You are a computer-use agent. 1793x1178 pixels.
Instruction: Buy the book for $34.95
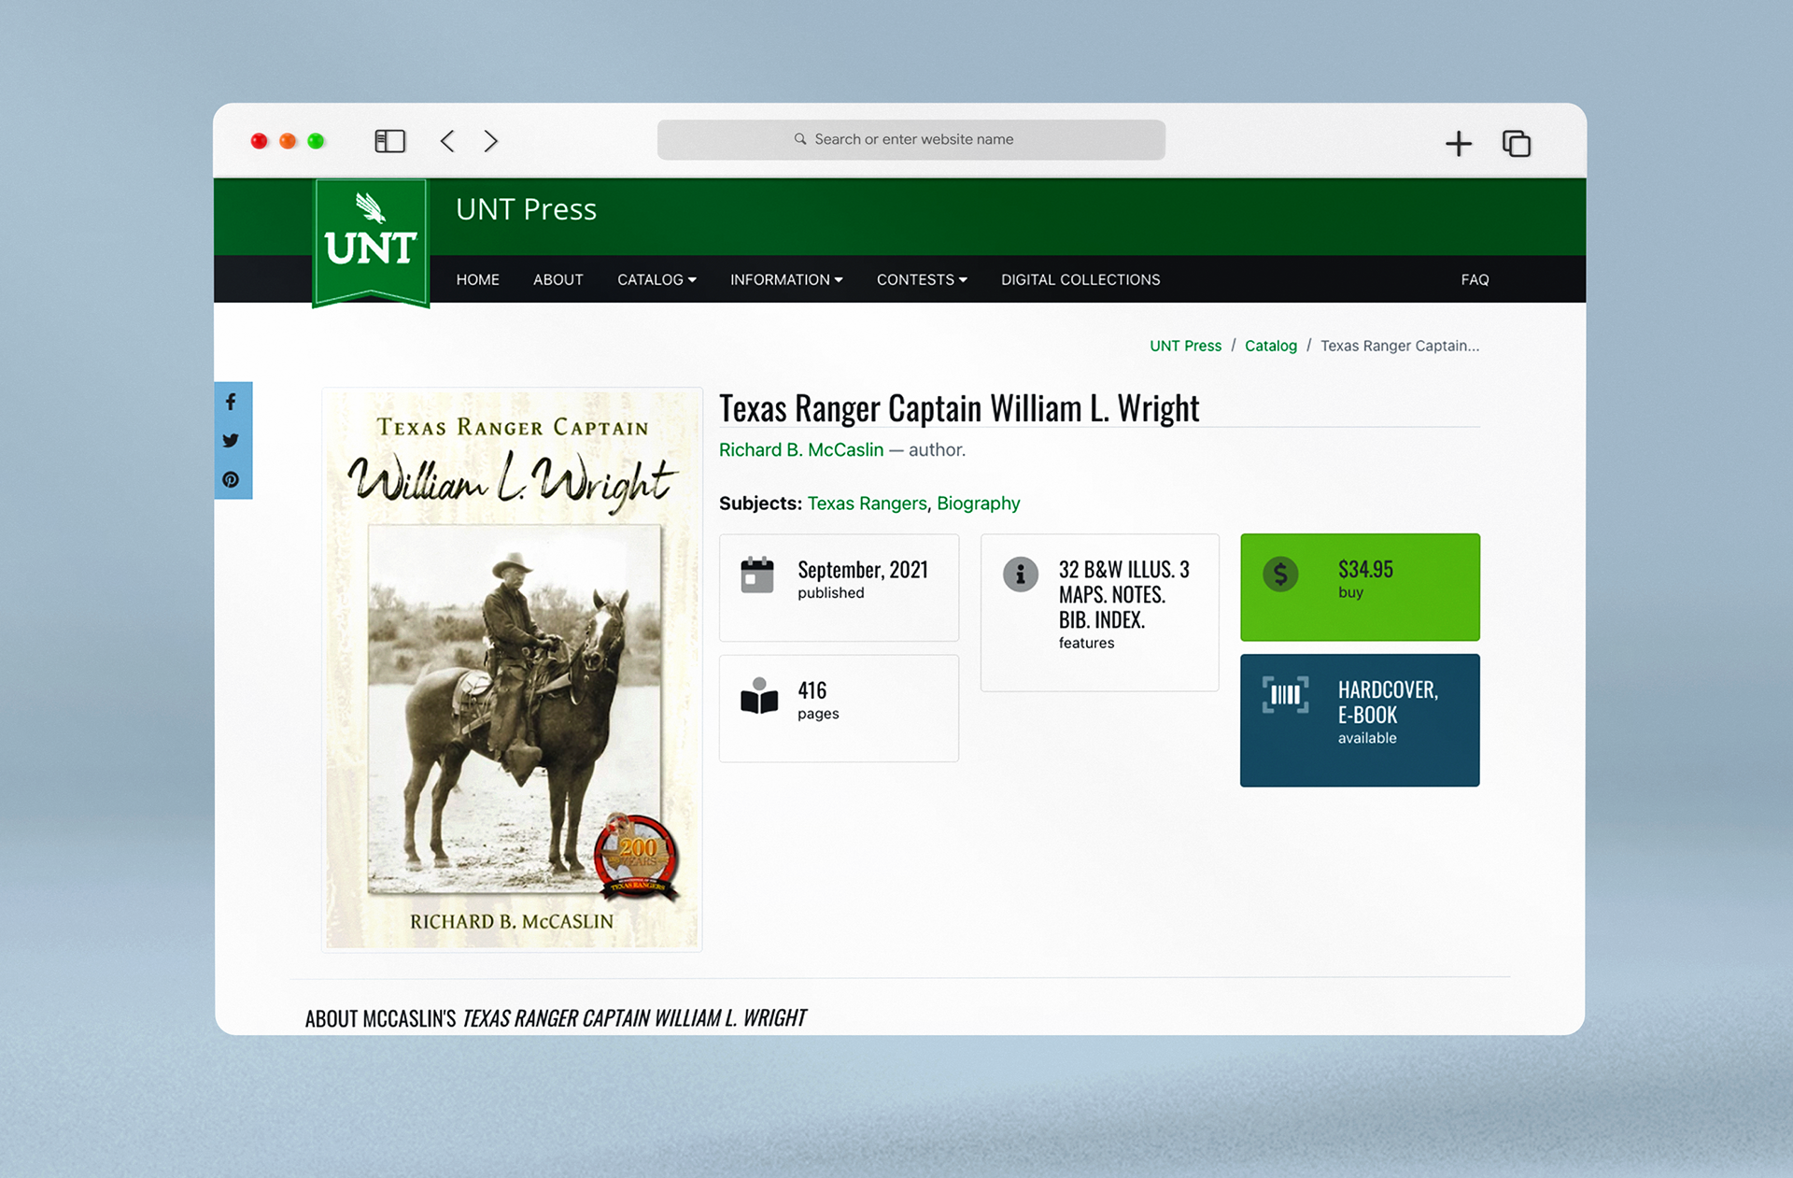click(x=1360, y=587)
